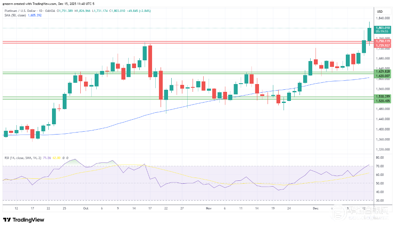Click the 1,803.010 current price label

pyautogui.click(x=382, y=27)
